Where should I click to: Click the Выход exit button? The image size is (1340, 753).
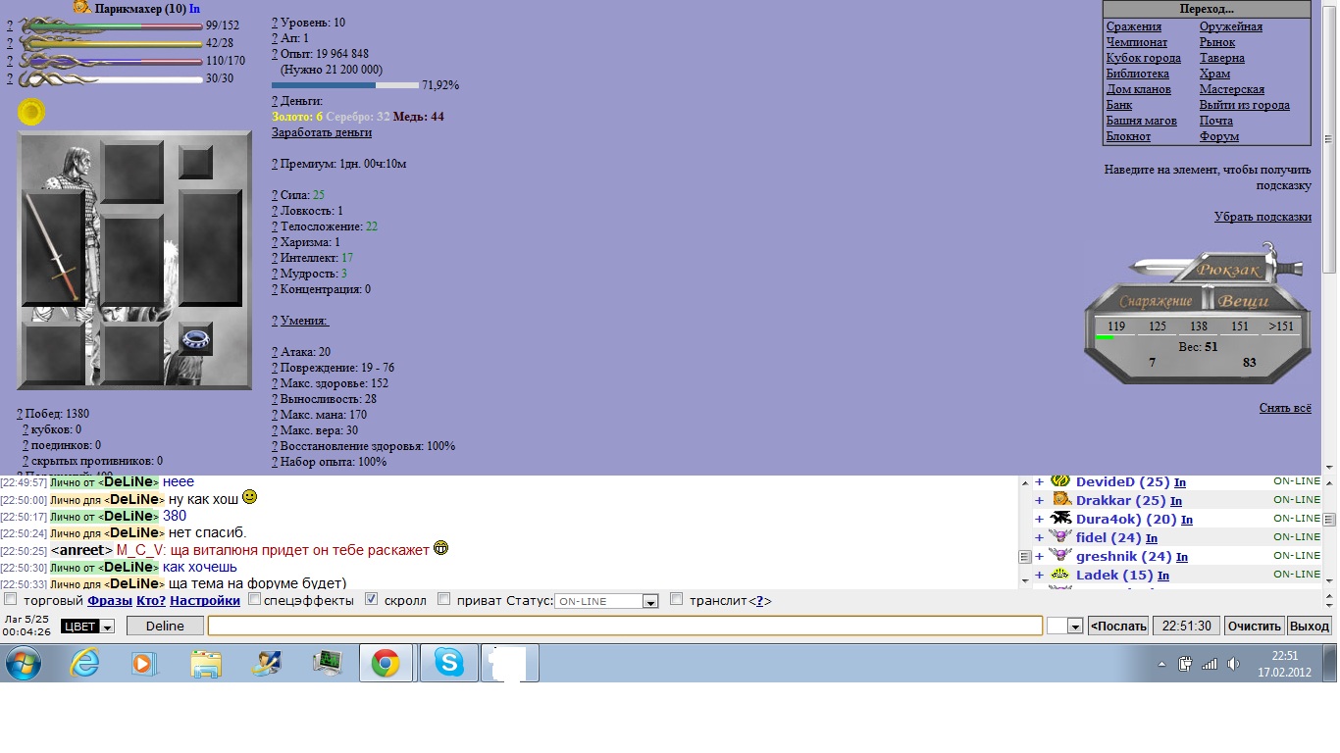click(x=1310, y=626)
